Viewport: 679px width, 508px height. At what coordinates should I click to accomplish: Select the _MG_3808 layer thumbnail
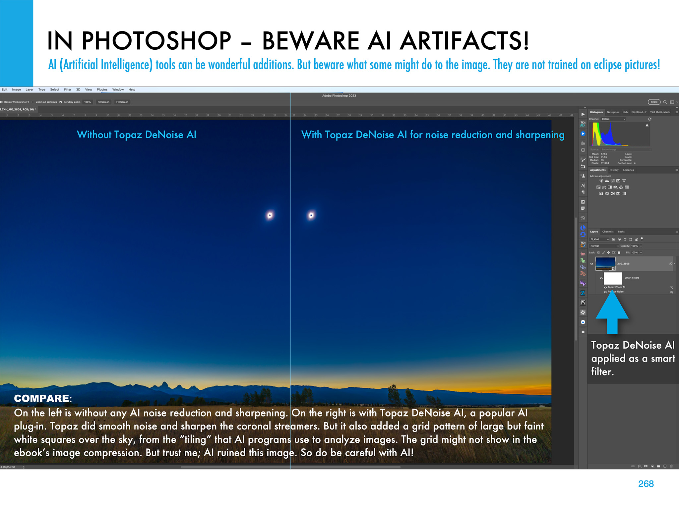click(x=605, y=264)
